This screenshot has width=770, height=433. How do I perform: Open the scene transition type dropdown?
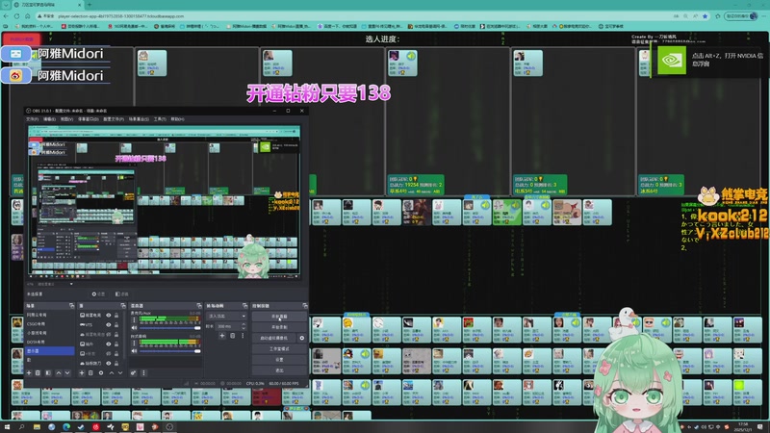click(227, 317)
